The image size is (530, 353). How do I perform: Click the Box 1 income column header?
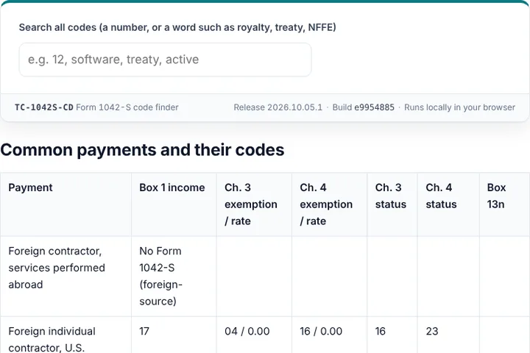[174, 204]
